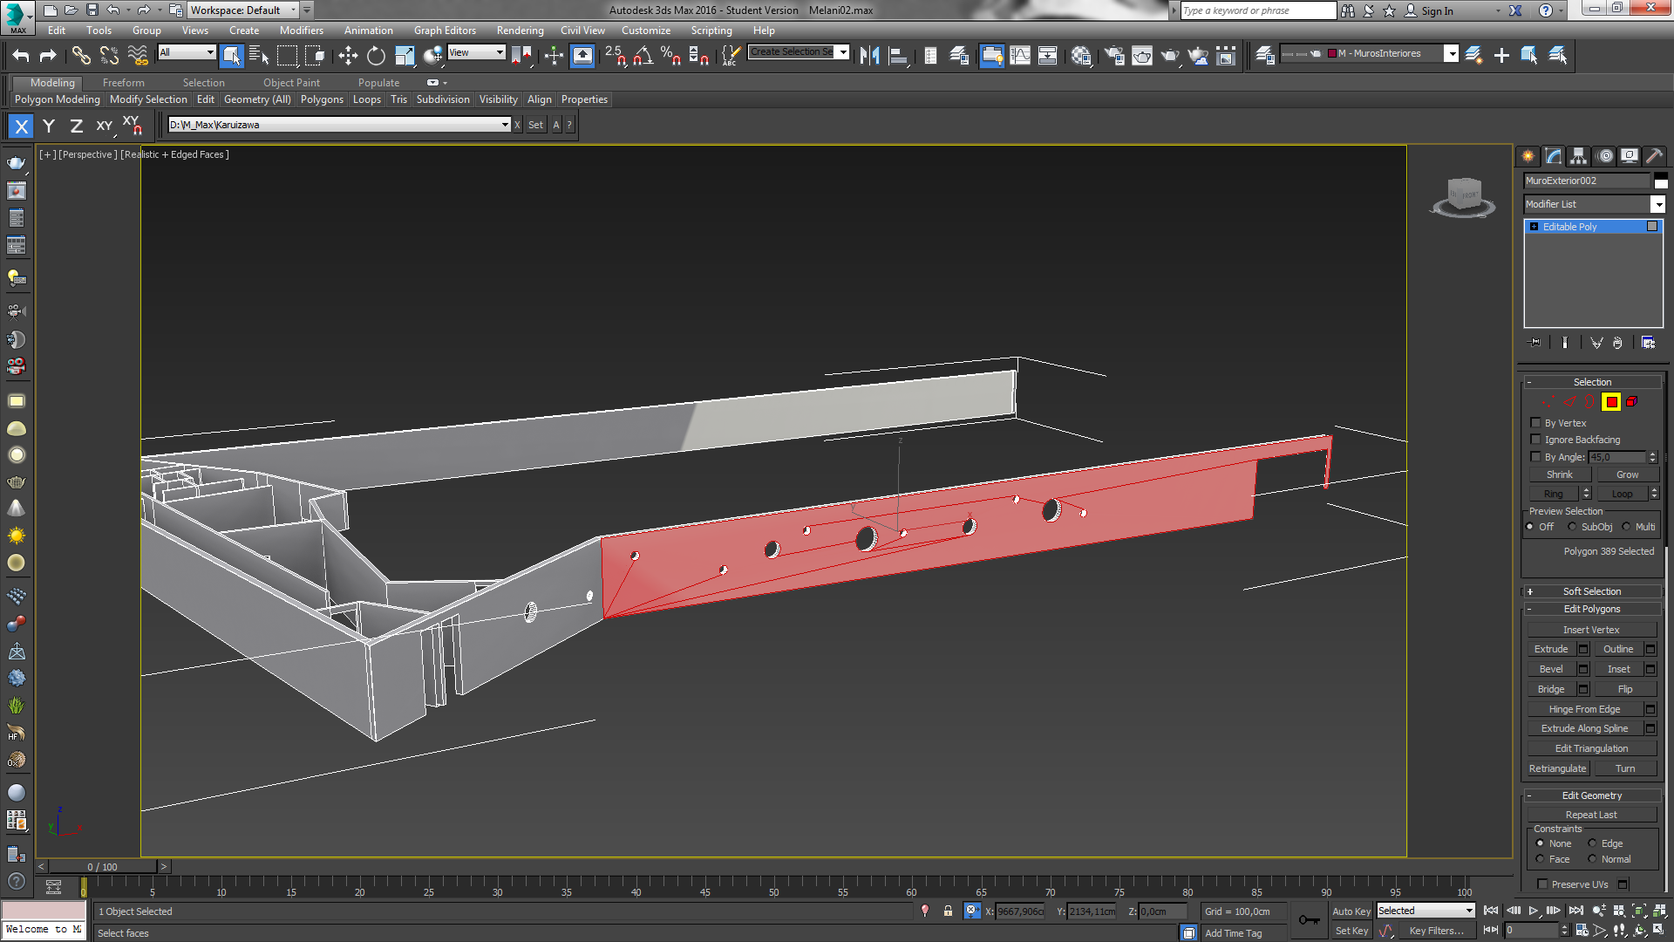The image size is (1674, 942).
Task: Open the Rendering menu
Action: (x=520, y=31)
